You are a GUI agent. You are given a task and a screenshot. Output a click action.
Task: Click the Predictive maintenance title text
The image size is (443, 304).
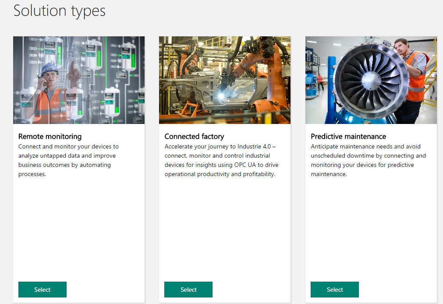(348, 136)
